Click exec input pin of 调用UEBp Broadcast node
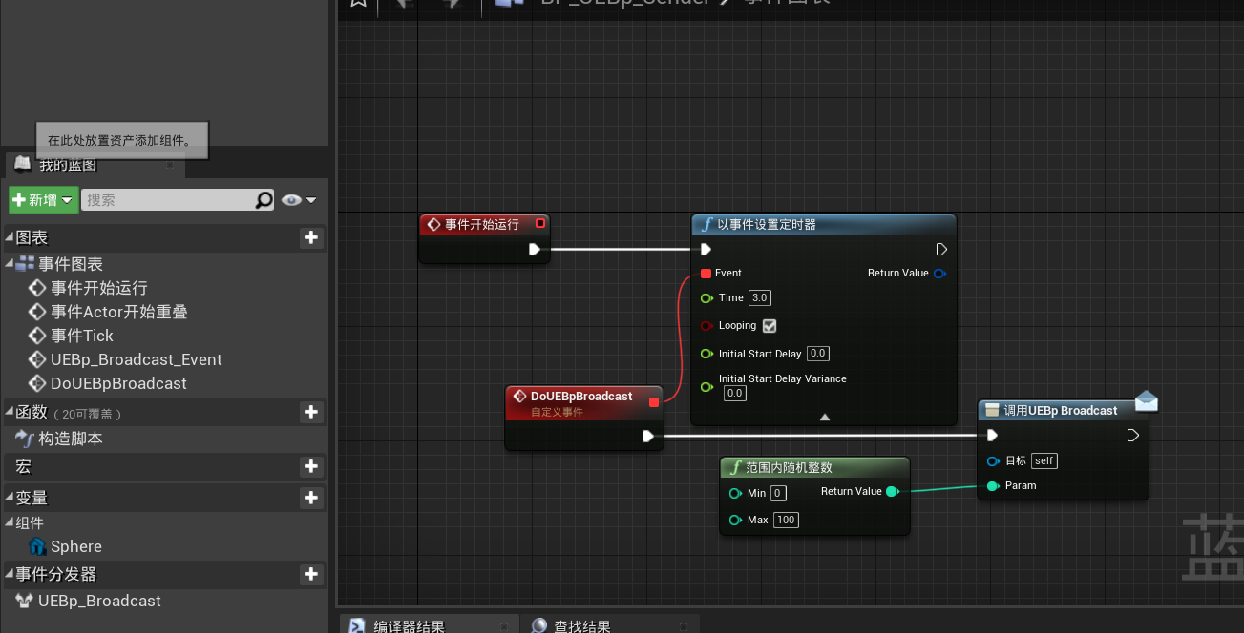1244x633 pixels. [x=992, y=436]
